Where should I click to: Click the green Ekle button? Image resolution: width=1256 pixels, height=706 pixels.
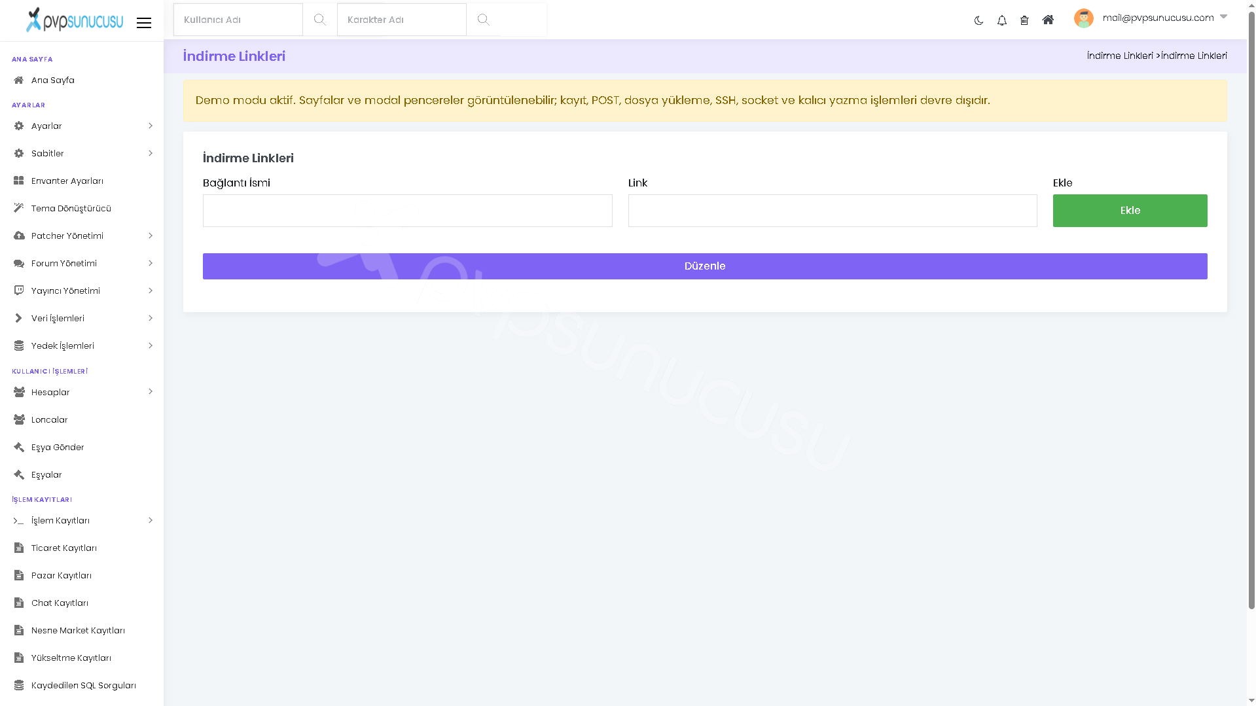click(1130, 211)
